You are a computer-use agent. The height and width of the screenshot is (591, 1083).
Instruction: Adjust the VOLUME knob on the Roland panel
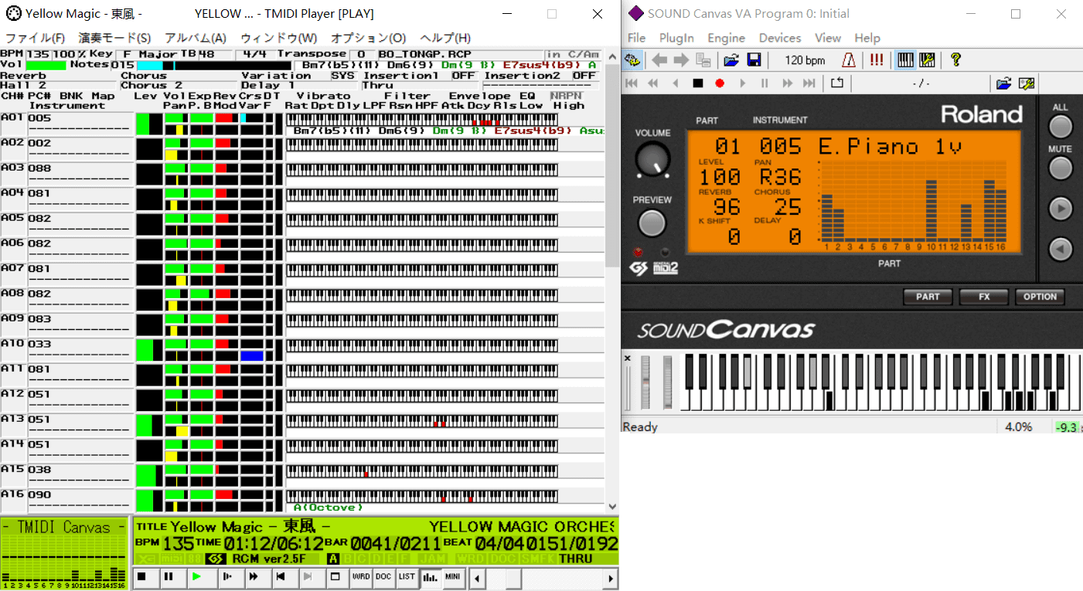tap(652, 158)
